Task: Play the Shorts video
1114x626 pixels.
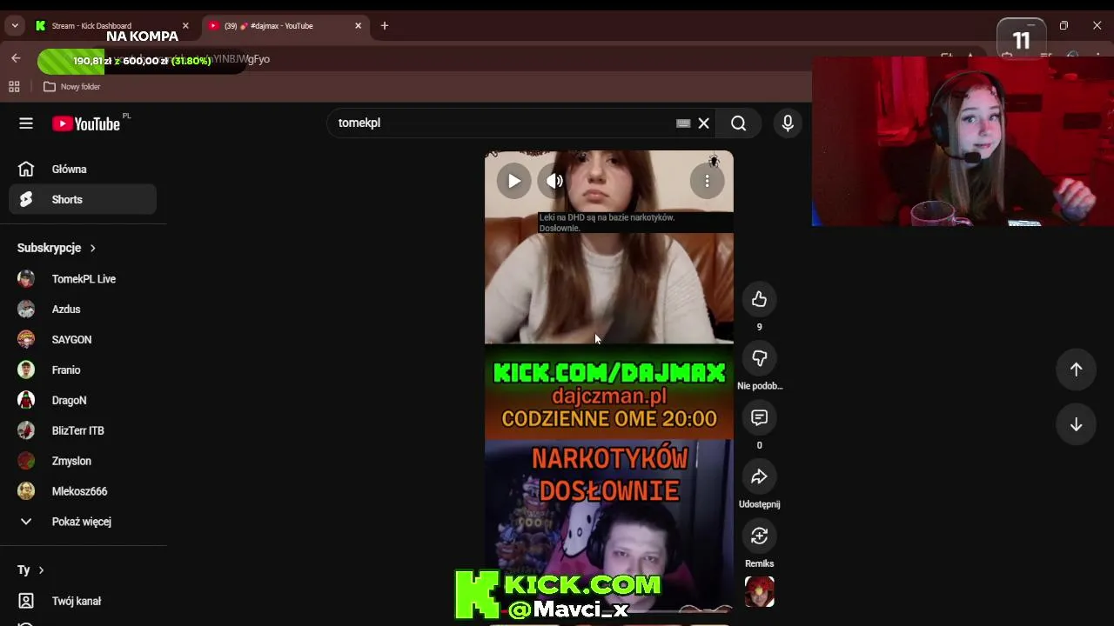Action: click(514, 181)
